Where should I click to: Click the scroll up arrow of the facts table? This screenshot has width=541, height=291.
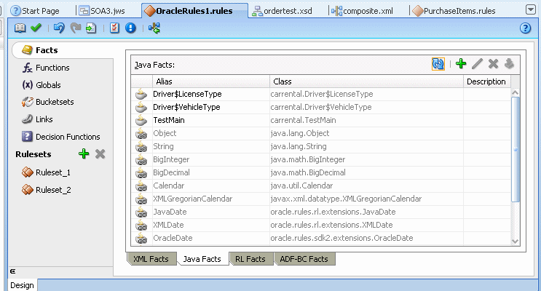click(x=515, y=92)
